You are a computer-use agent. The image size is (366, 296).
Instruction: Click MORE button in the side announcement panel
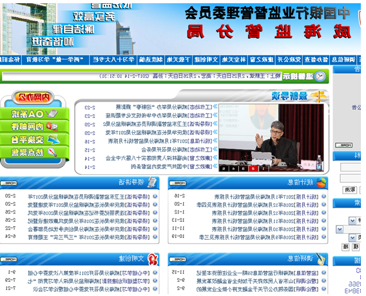click(x=343, y=145)
